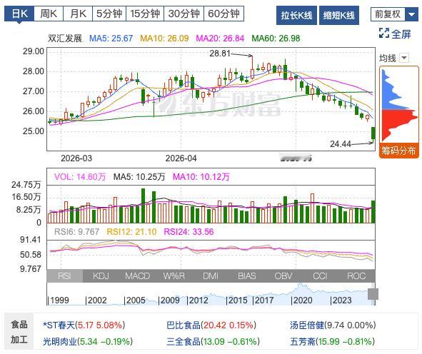Screen dimensions: 422x354
Task: Click the 食品加工 sector label
Action: (x=19, y=332)
